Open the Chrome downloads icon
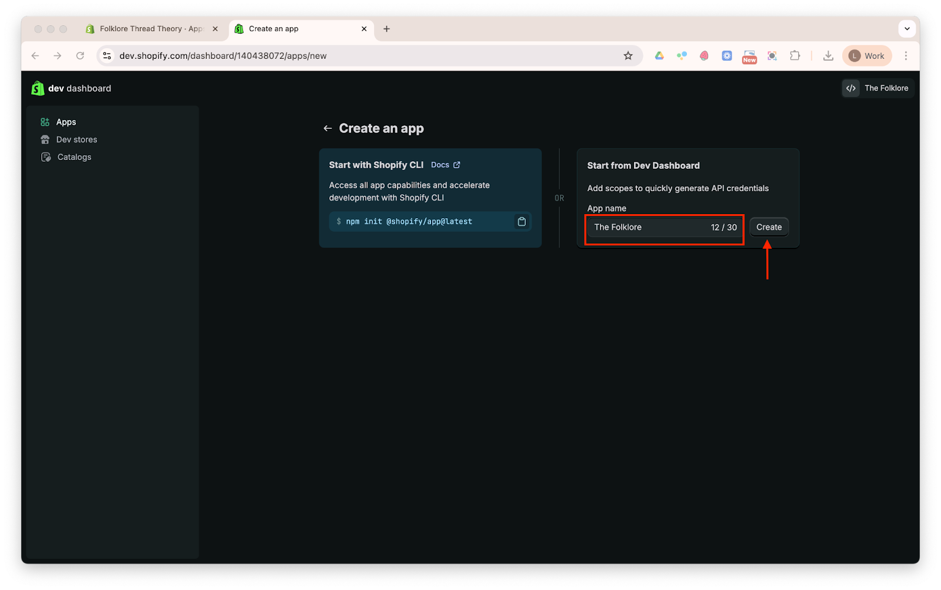Screen dimensions: 941x590 [828, 56]
